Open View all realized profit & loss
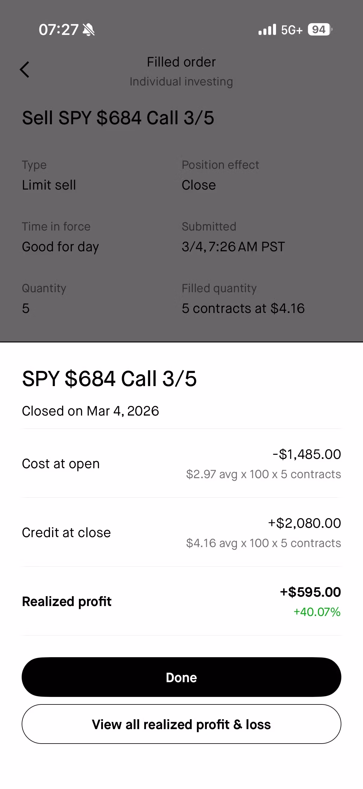Screen dimensions: 363x789 pos(181,724)
